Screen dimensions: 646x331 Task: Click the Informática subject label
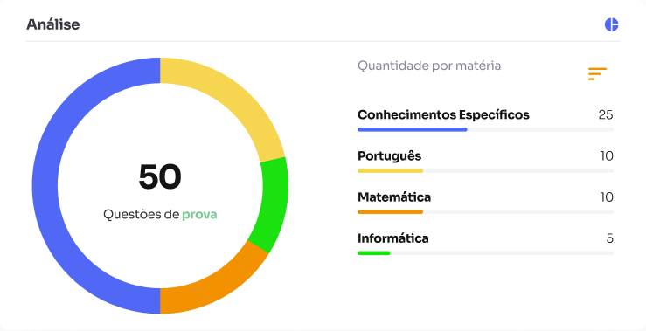(393, 238)
